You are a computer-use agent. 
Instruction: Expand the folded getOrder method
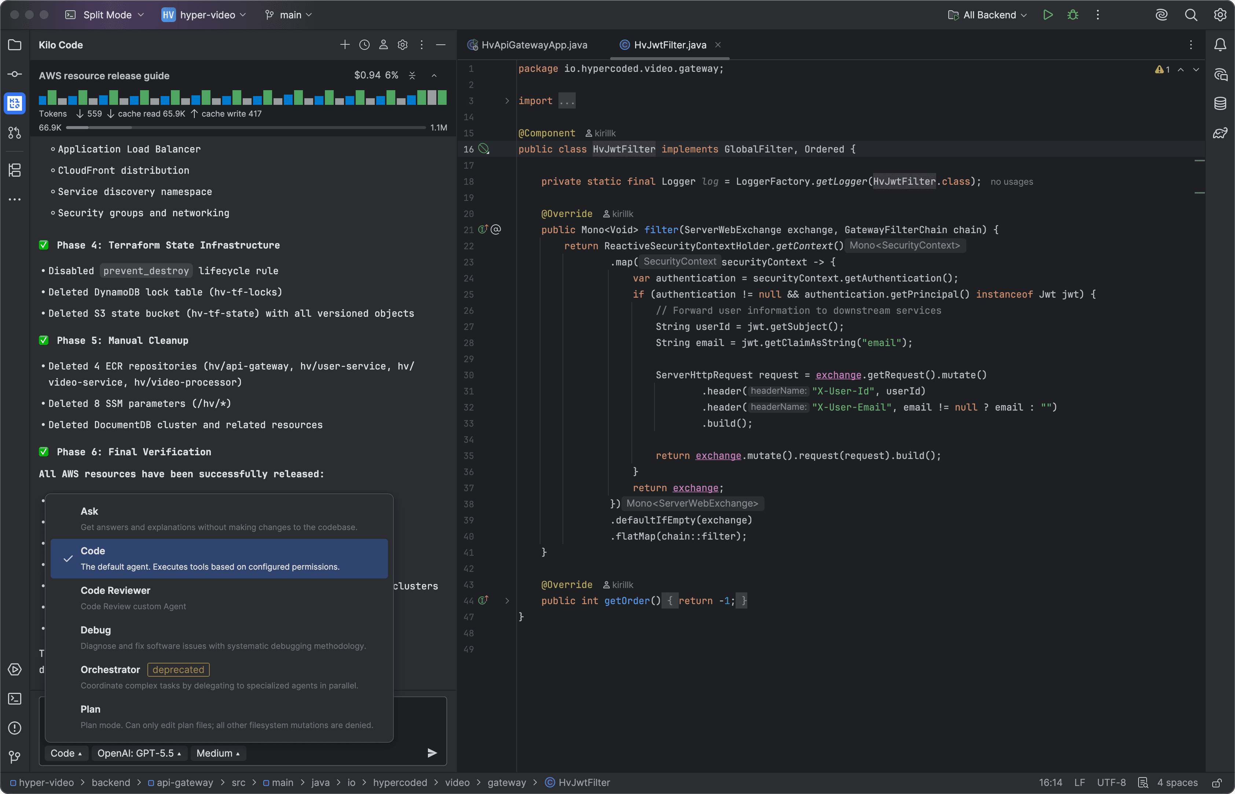507,600
